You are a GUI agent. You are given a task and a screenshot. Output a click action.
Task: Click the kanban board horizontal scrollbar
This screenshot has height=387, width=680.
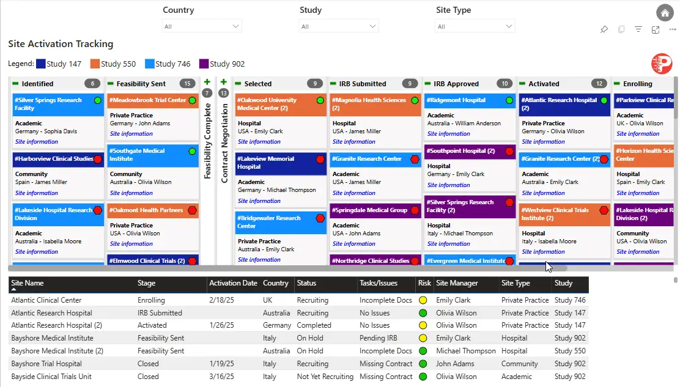click(x=286, y=268)
